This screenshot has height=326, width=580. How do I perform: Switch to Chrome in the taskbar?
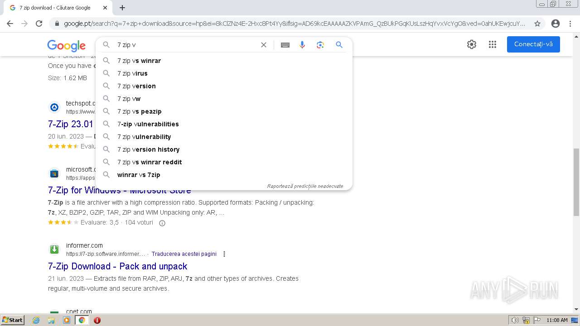pos(82,320)
